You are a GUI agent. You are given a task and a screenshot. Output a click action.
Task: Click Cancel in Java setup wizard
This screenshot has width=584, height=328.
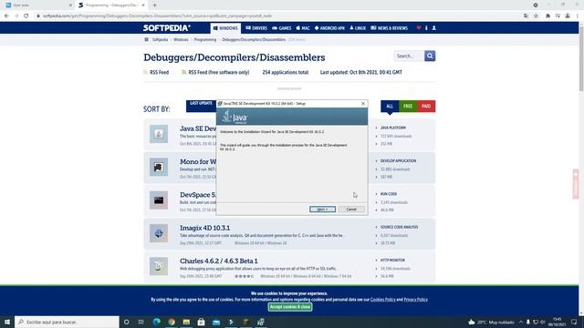(351, 210)
